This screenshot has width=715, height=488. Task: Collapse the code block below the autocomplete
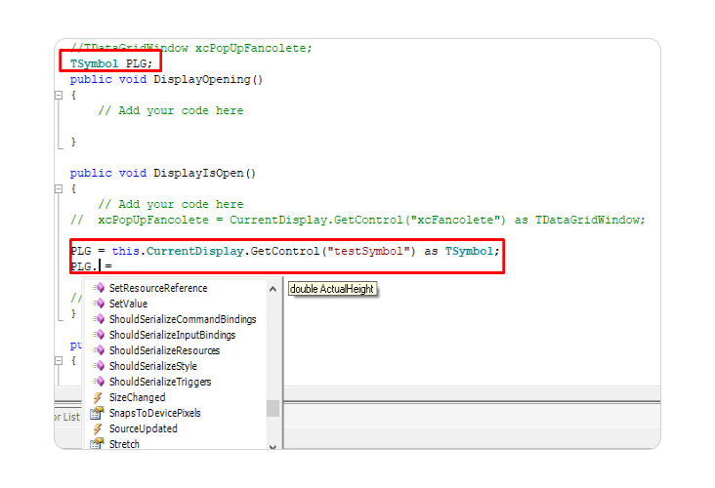pos(61,361)
